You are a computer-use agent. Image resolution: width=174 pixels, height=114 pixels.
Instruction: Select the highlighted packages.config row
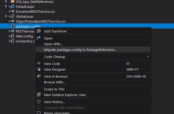click(87, 26)
